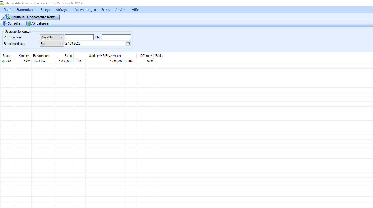Open the Auswertungen menu
Viewport: 373px width, 208px height.
click(85, 10)
